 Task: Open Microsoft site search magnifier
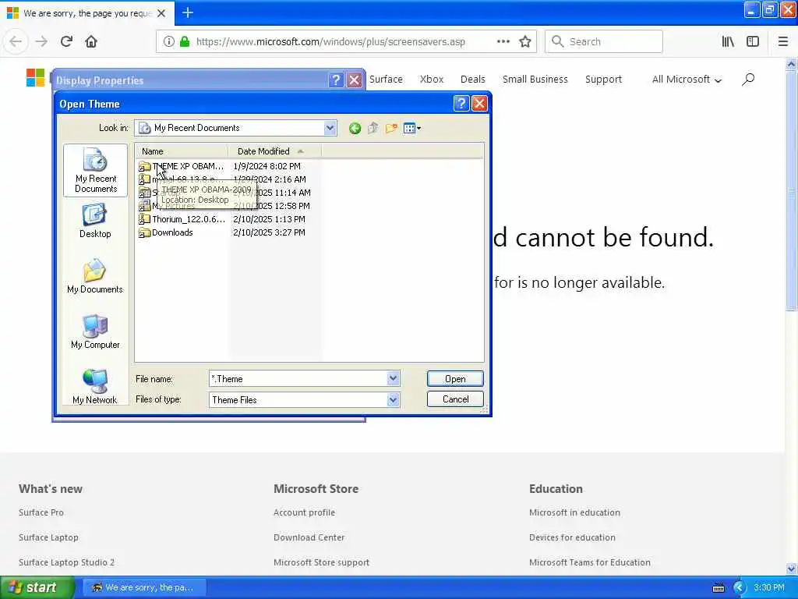pos(748,79)
